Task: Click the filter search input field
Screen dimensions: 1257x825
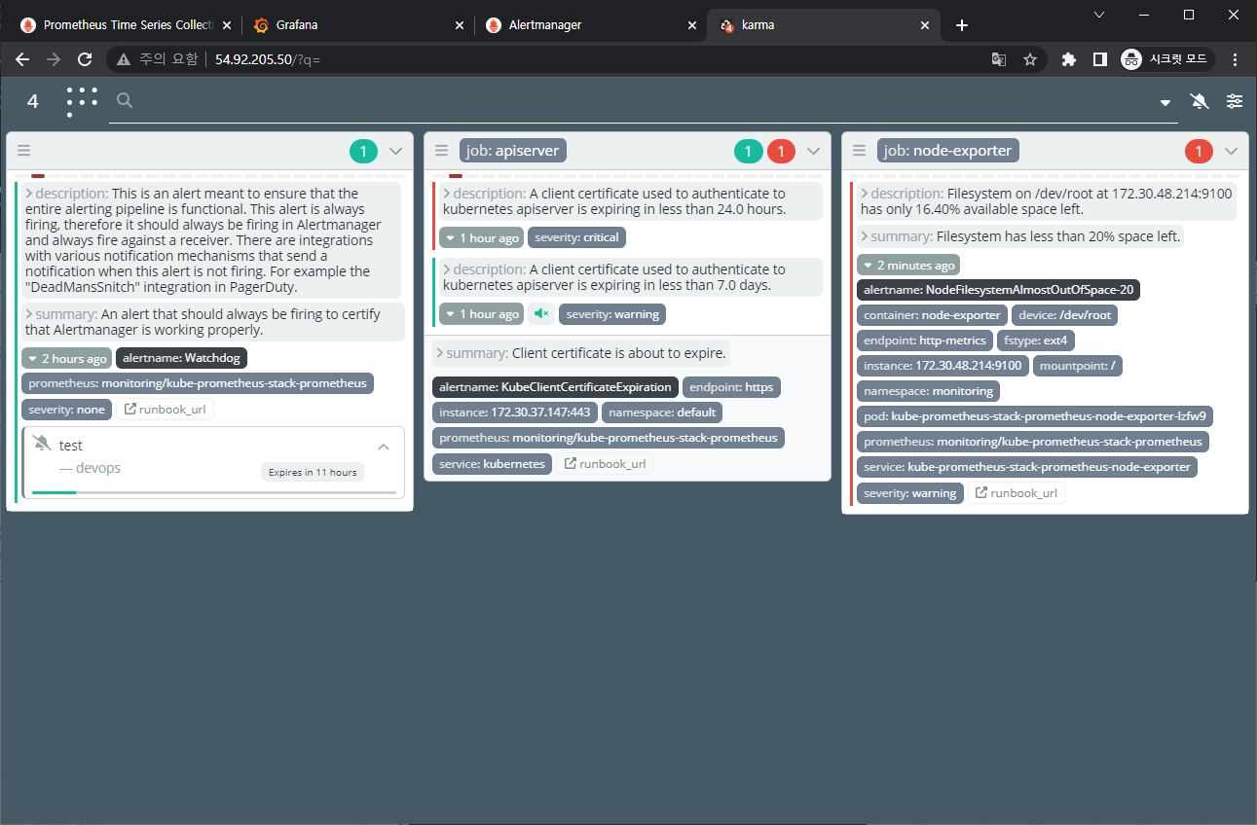Action: click(643, 101)
